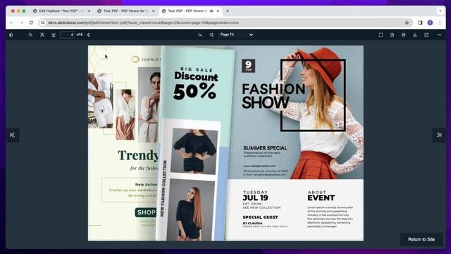The width and height of the screenshot is (451, 254).
Task: Go forward in browser history
Action: pyautogui.click(x=21, y=23)
